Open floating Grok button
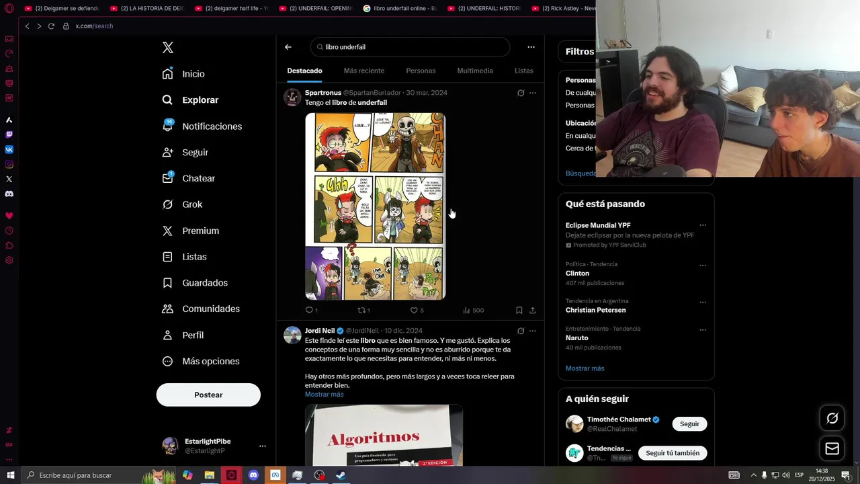The image size is (860, 484). 832,419
